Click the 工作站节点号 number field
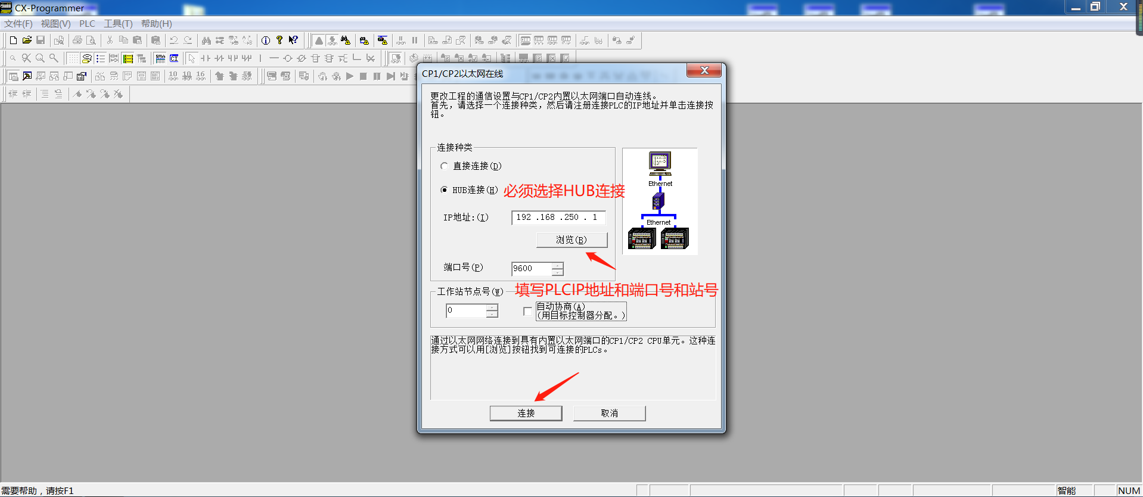 [x=466, y=310]
